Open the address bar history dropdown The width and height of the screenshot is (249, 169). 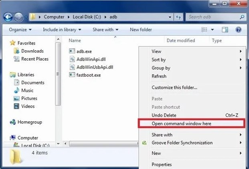[170, 17]
